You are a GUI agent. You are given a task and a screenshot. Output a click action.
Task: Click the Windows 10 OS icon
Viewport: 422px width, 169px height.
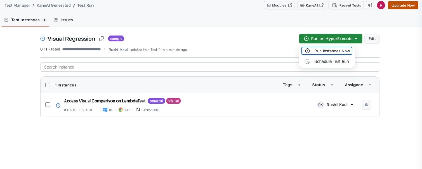pyautogui.click(x=105, y=110)
